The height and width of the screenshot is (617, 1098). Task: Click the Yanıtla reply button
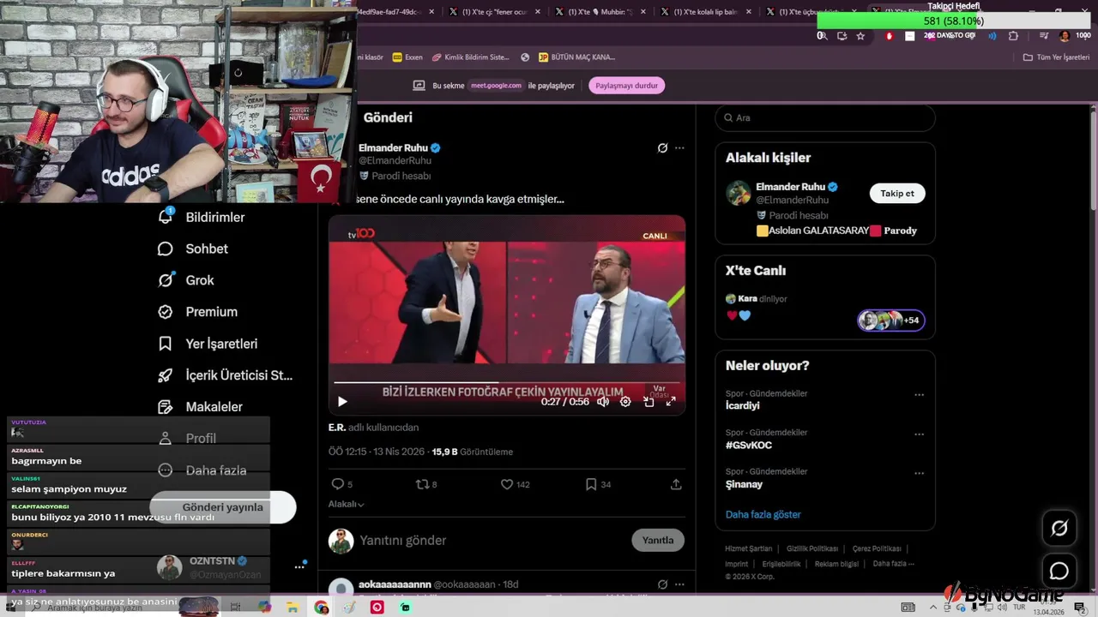click(x=658, y=540)
